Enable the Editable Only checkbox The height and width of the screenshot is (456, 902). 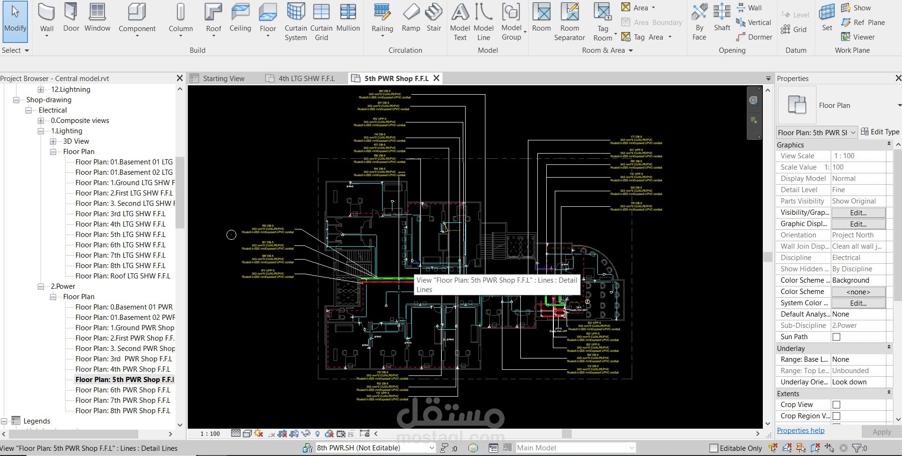714,448
